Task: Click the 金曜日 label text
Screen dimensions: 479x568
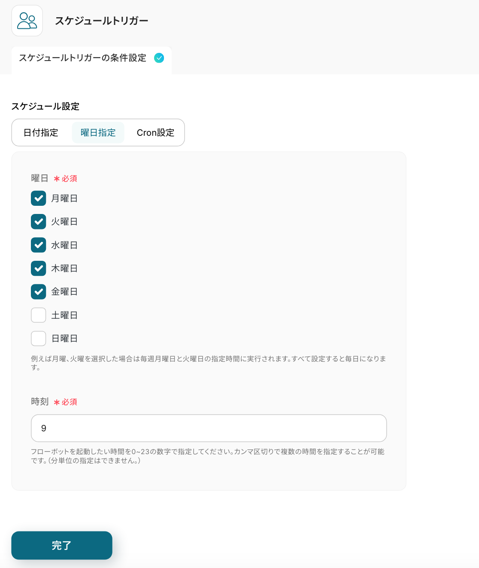Action: click(64, 292)
